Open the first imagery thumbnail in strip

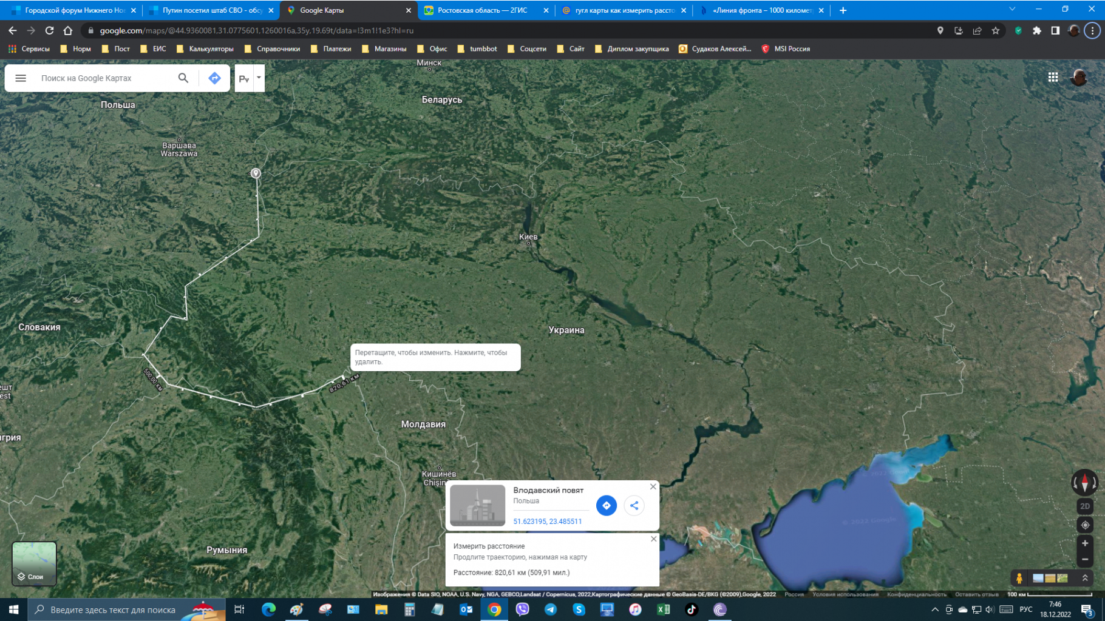1038,578
